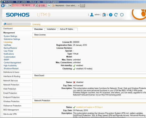Switch to the Active IP Addresses tab
This screenshot has width=146, height=118.
(68, 29)
